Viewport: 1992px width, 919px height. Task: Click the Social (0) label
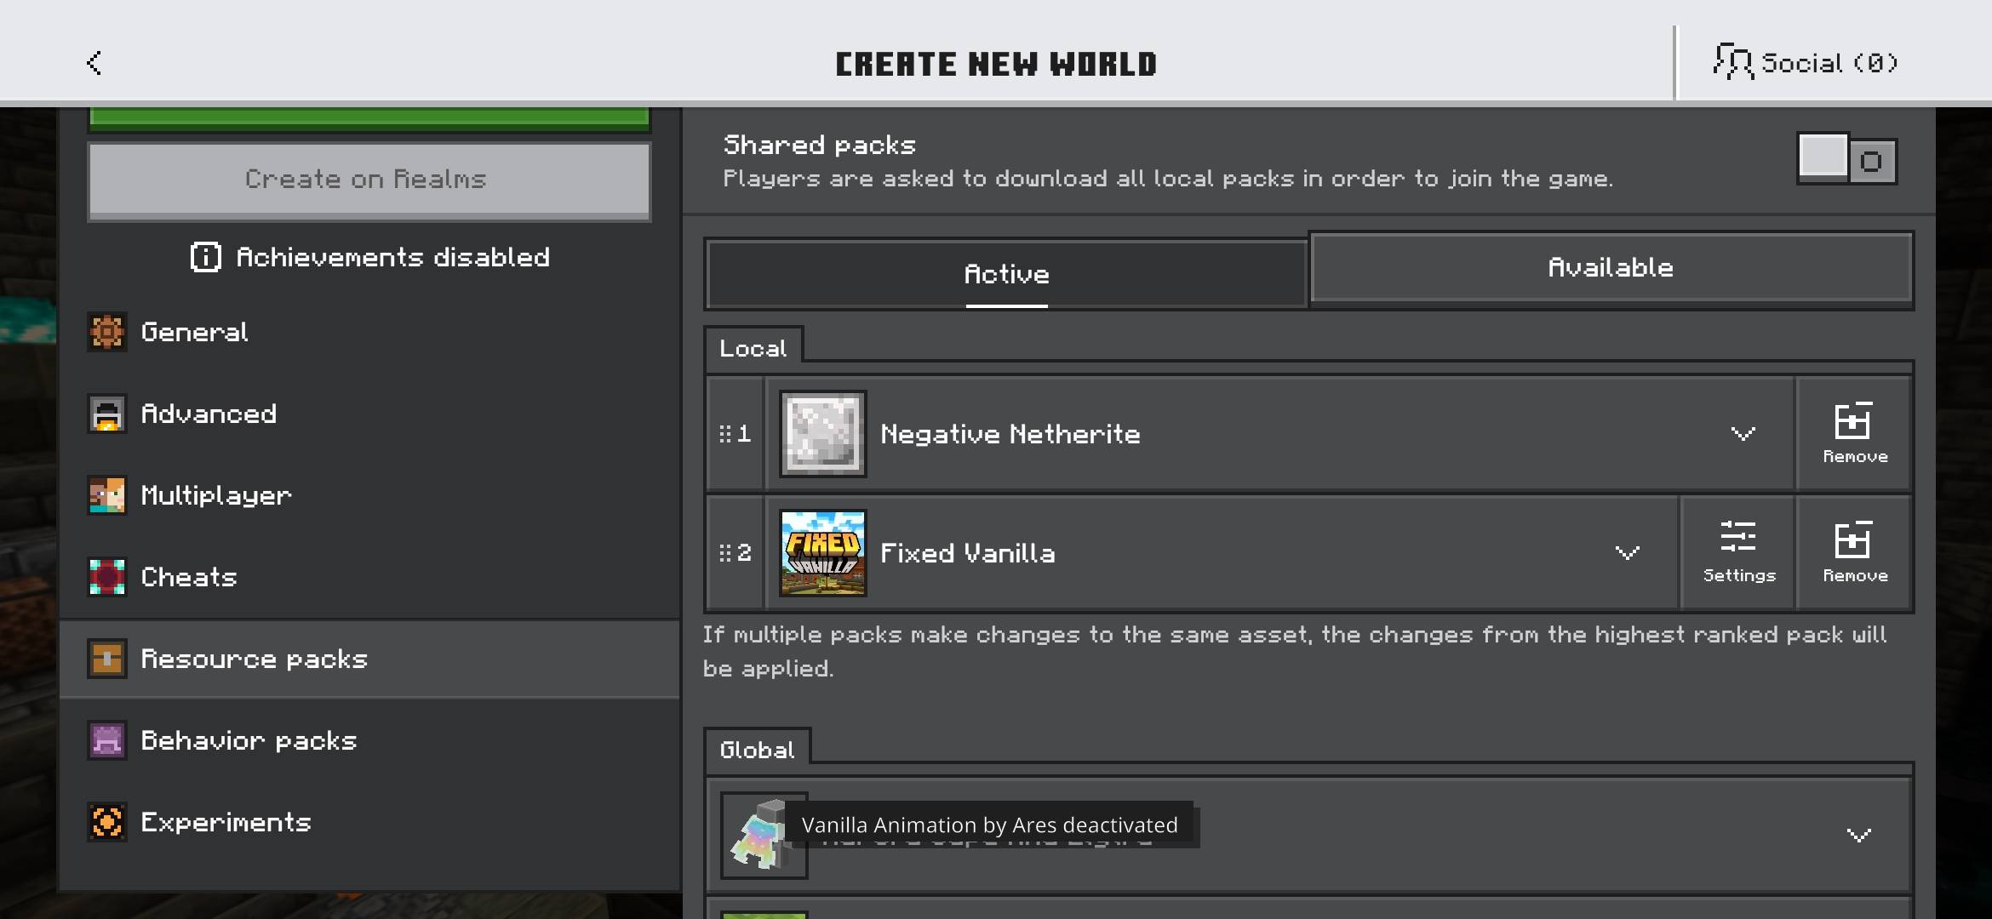[x=1829, y=63]
